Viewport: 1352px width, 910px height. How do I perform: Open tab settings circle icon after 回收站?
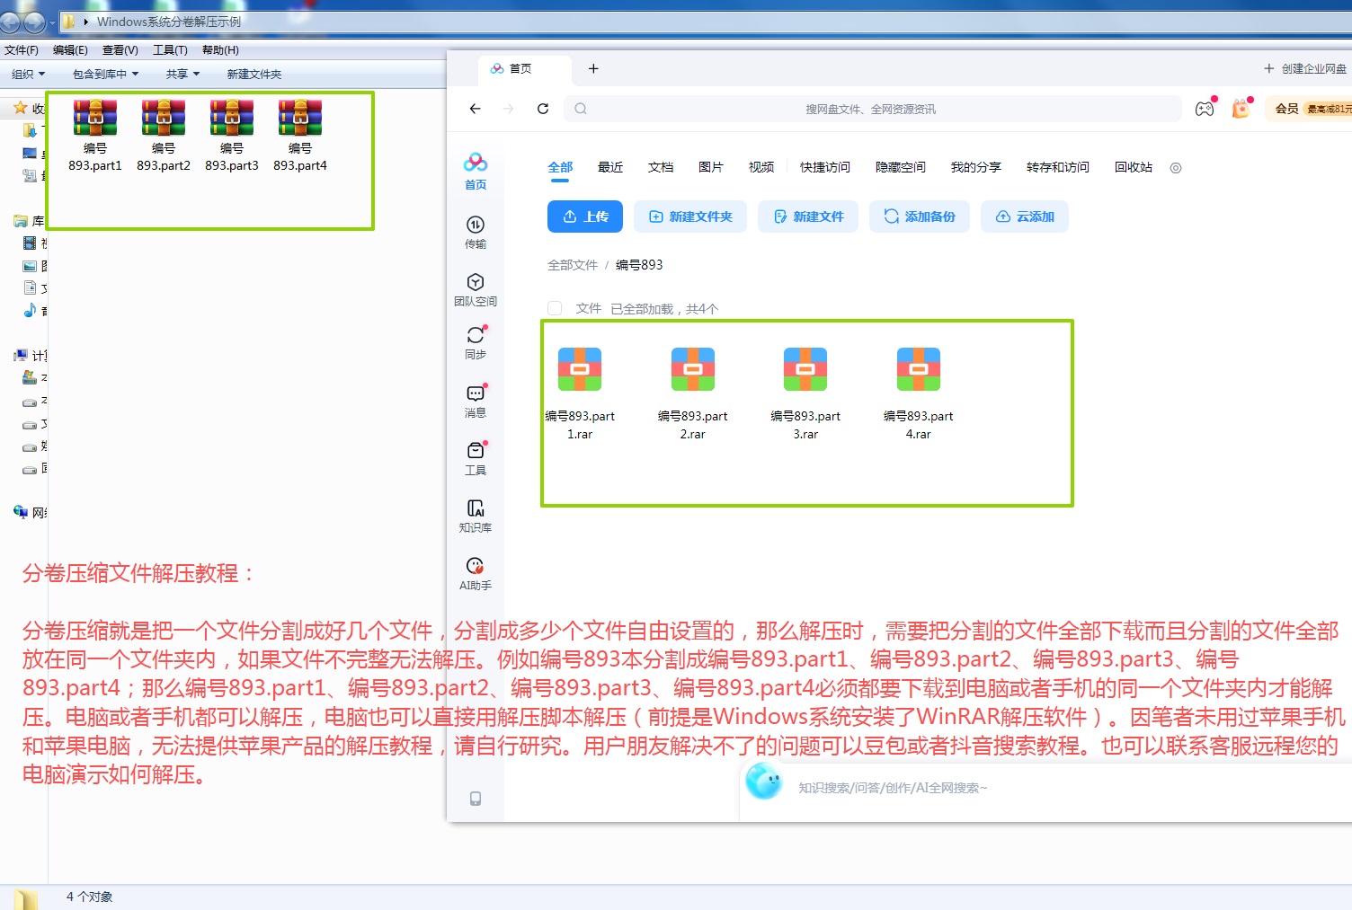[1176, 168]
